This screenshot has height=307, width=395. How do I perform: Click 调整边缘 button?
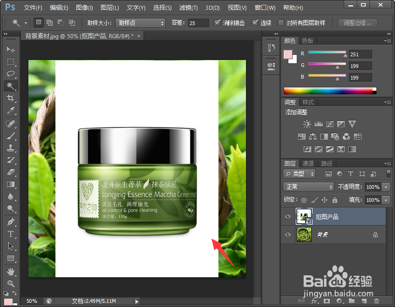pos(357,23)
